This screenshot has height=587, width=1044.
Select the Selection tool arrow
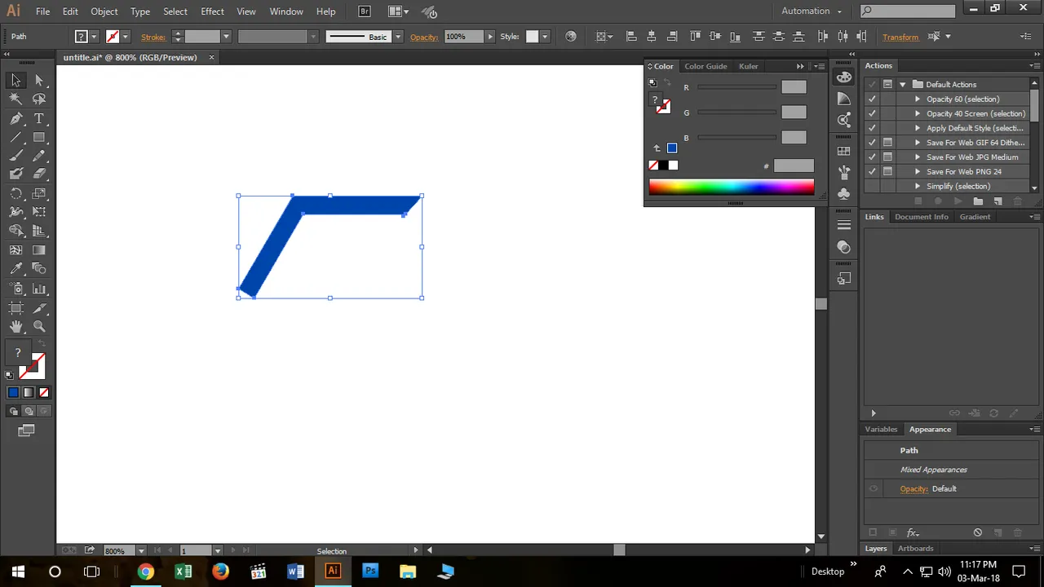[x=15, y=80]
